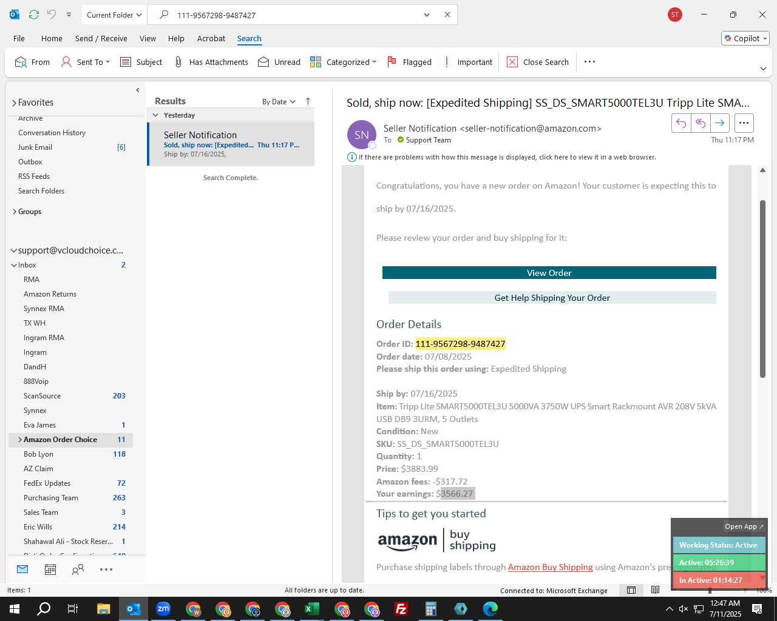Open the Help tab
Image resolution: width=777 pixels, height=621 pixels.
click(x=176, y=38)
